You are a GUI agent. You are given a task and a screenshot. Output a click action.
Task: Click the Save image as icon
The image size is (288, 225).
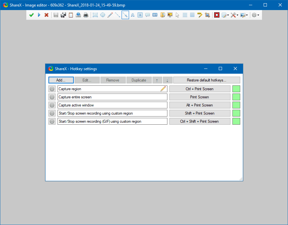63,15
